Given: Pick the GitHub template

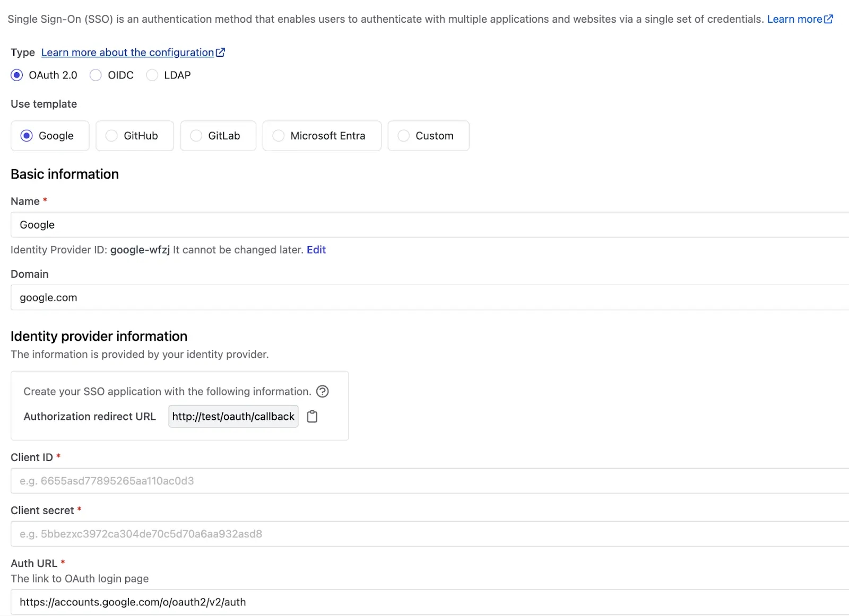Looking at the screenshot, I should 111,136.
